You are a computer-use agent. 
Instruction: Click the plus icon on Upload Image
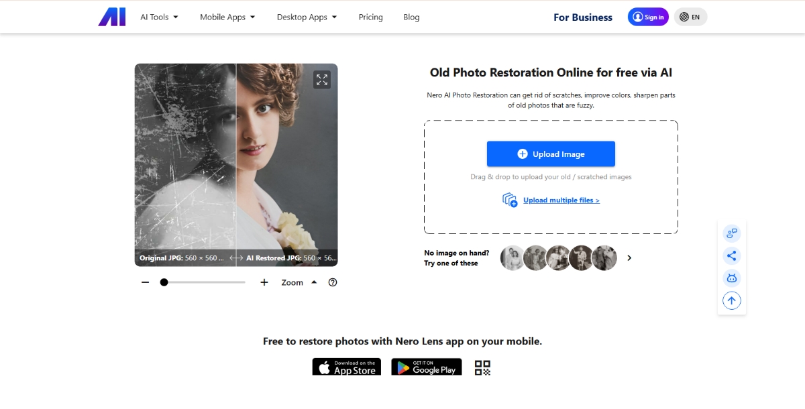(x=523, y=154)
